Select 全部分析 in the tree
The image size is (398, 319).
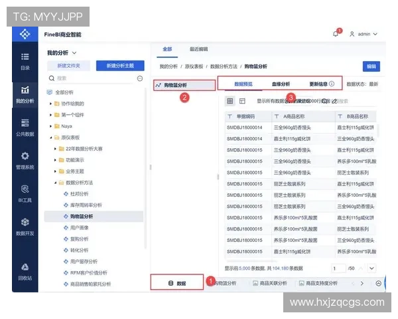coord(64,92)
